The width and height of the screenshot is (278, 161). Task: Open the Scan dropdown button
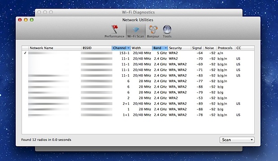point(237,140)
